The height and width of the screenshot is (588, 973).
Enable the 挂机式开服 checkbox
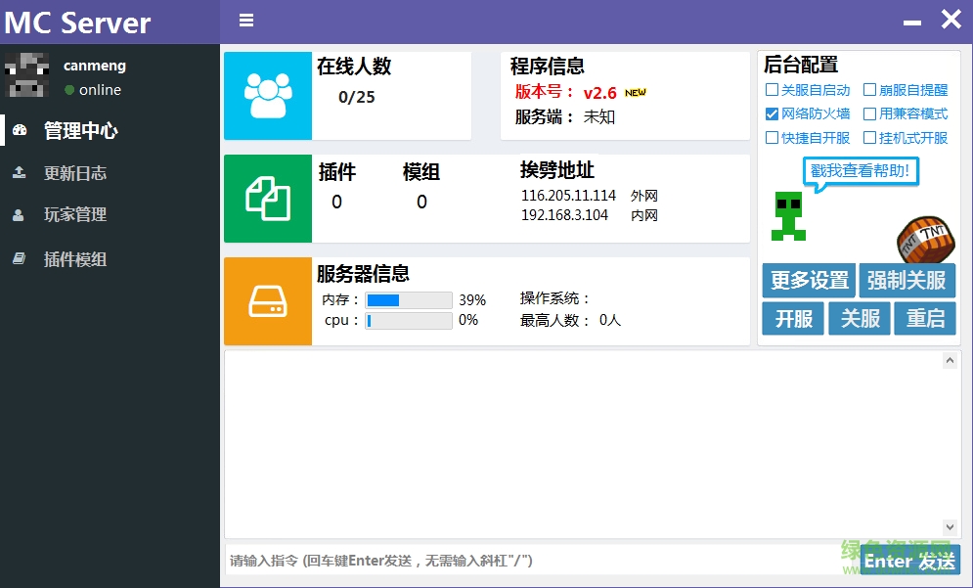[869, 138]
